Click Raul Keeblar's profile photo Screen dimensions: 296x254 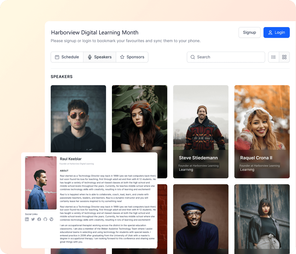[x=41, y=183]
